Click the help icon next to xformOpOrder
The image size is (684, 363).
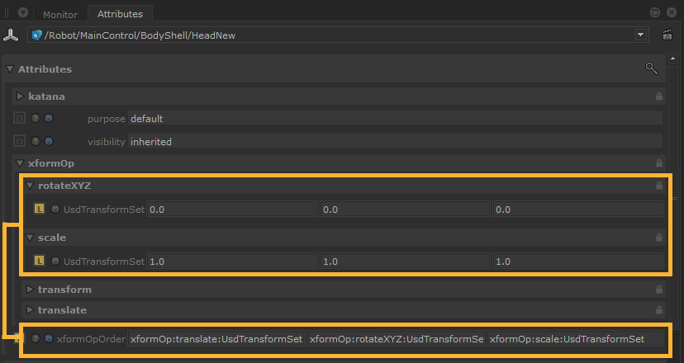point(36,339)
